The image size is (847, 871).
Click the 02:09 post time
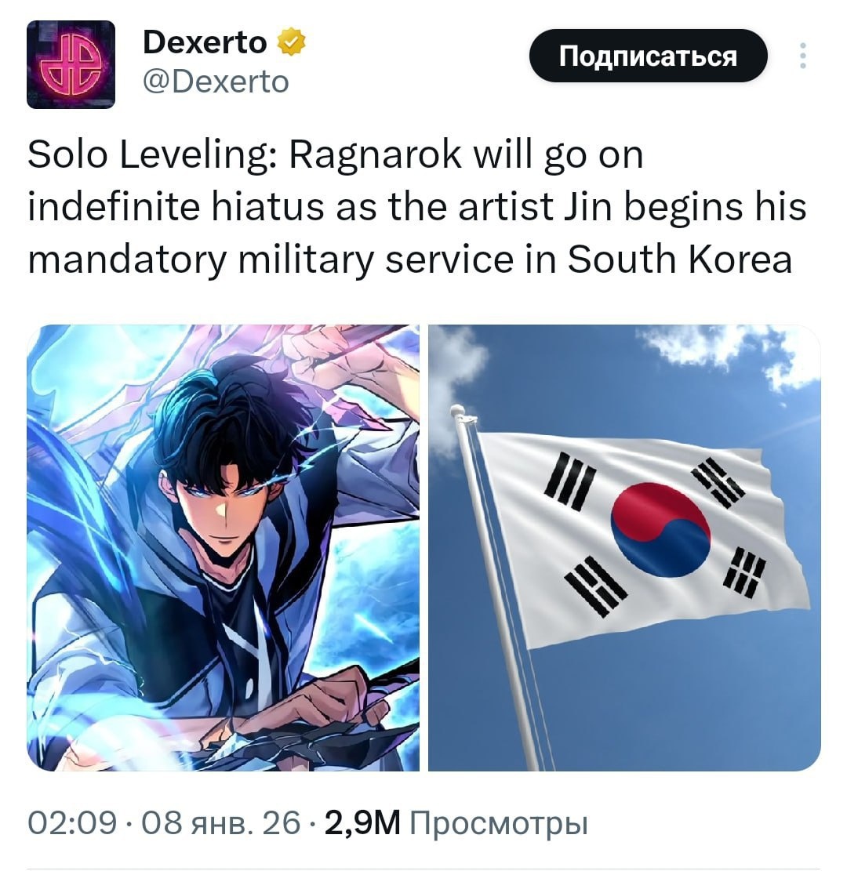[72, 822]
